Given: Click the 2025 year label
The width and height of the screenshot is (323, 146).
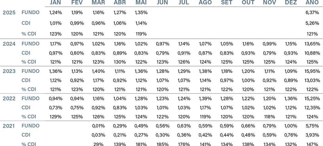Looking at the screenshot, I should [9, 12].
